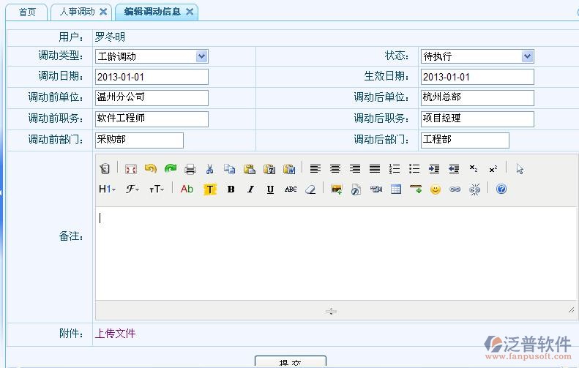Click the scissors cut icon
Screen dimensions: 579x368
(209, 169)
